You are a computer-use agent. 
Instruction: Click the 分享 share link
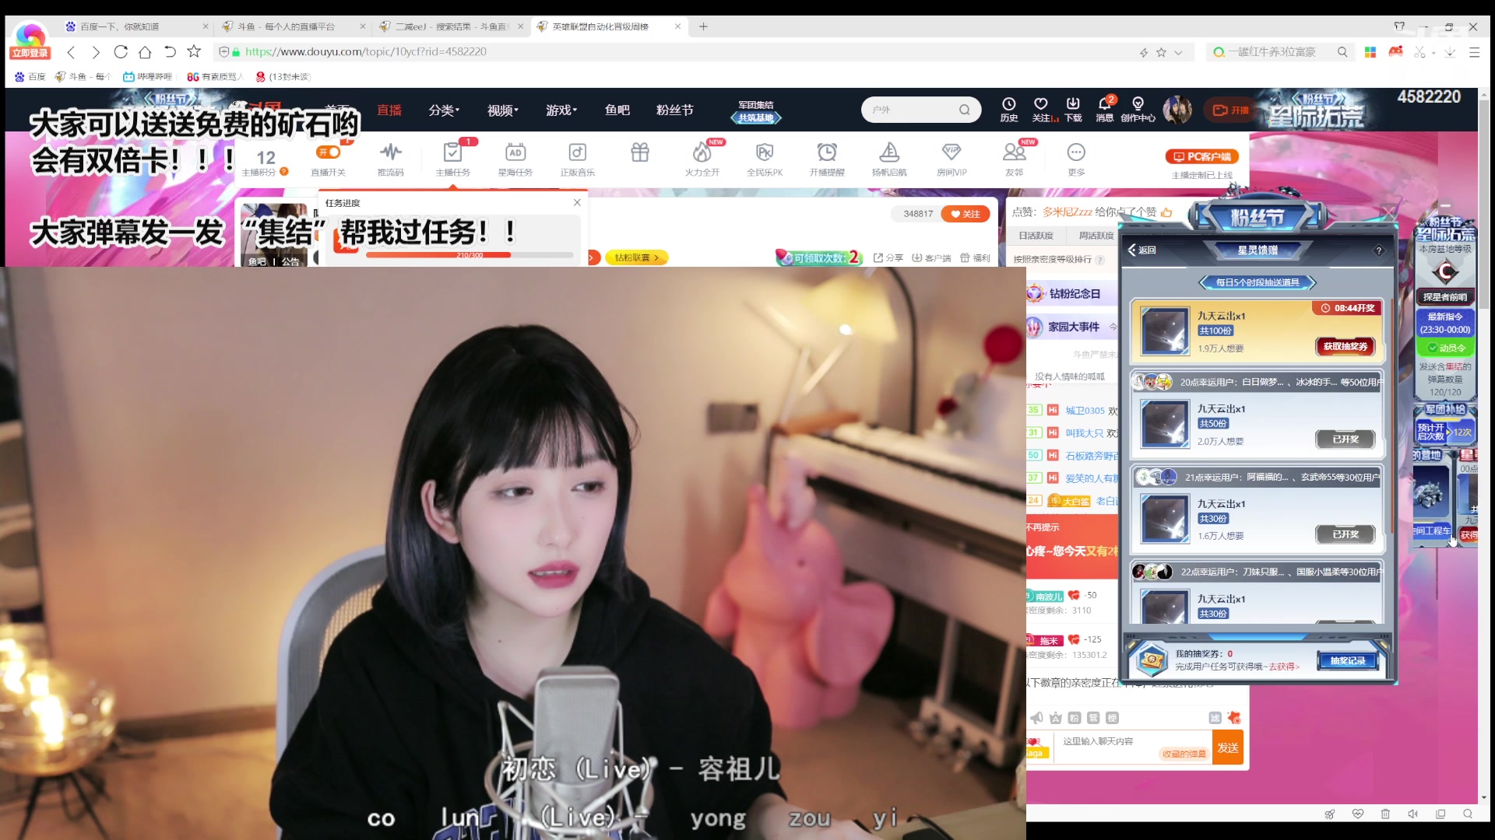coord(888,257)
